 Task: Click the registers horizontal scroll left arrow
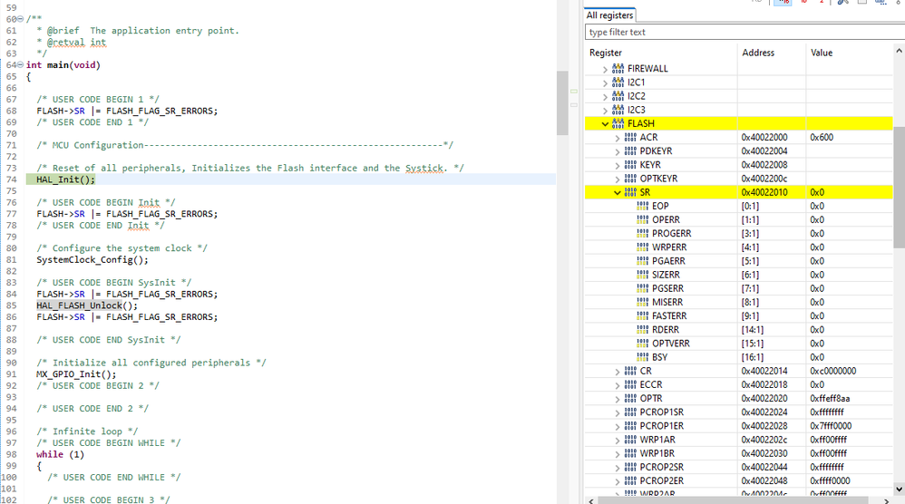591,500
